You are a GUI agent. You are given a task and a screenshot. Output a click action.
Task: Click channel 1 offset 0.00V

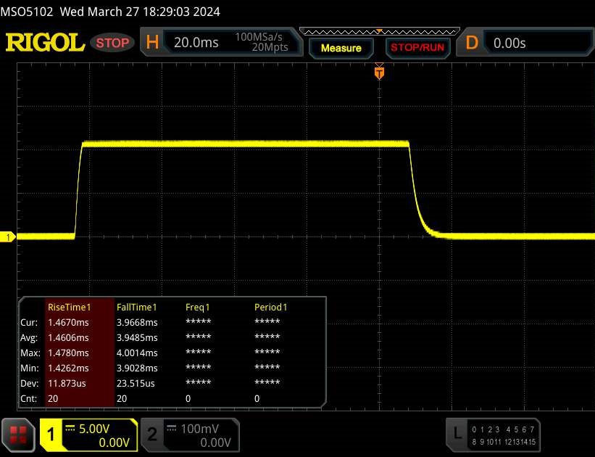pyautogui.click(x=114, y=442)
